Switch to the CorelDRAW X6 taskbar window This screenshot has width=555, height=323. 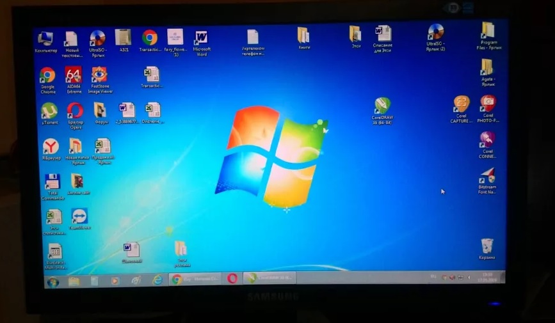click(269, 278)
